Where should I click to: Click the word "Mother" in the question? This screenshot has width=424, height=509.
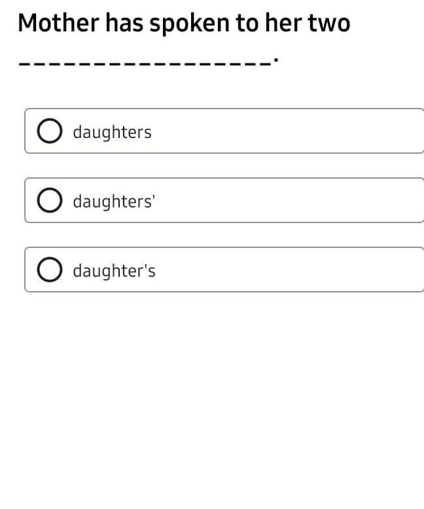[x=56, y=24]
